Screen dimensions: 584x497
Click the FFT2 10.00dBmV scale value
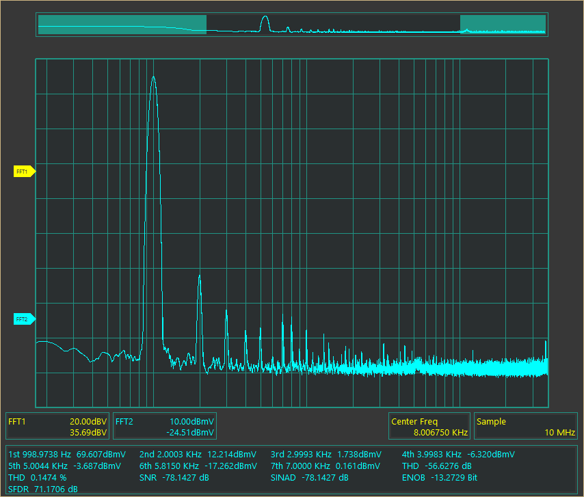(x=191, y=421)
